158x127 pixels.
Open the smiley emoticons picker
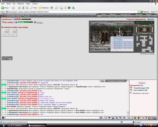[129, 118]
